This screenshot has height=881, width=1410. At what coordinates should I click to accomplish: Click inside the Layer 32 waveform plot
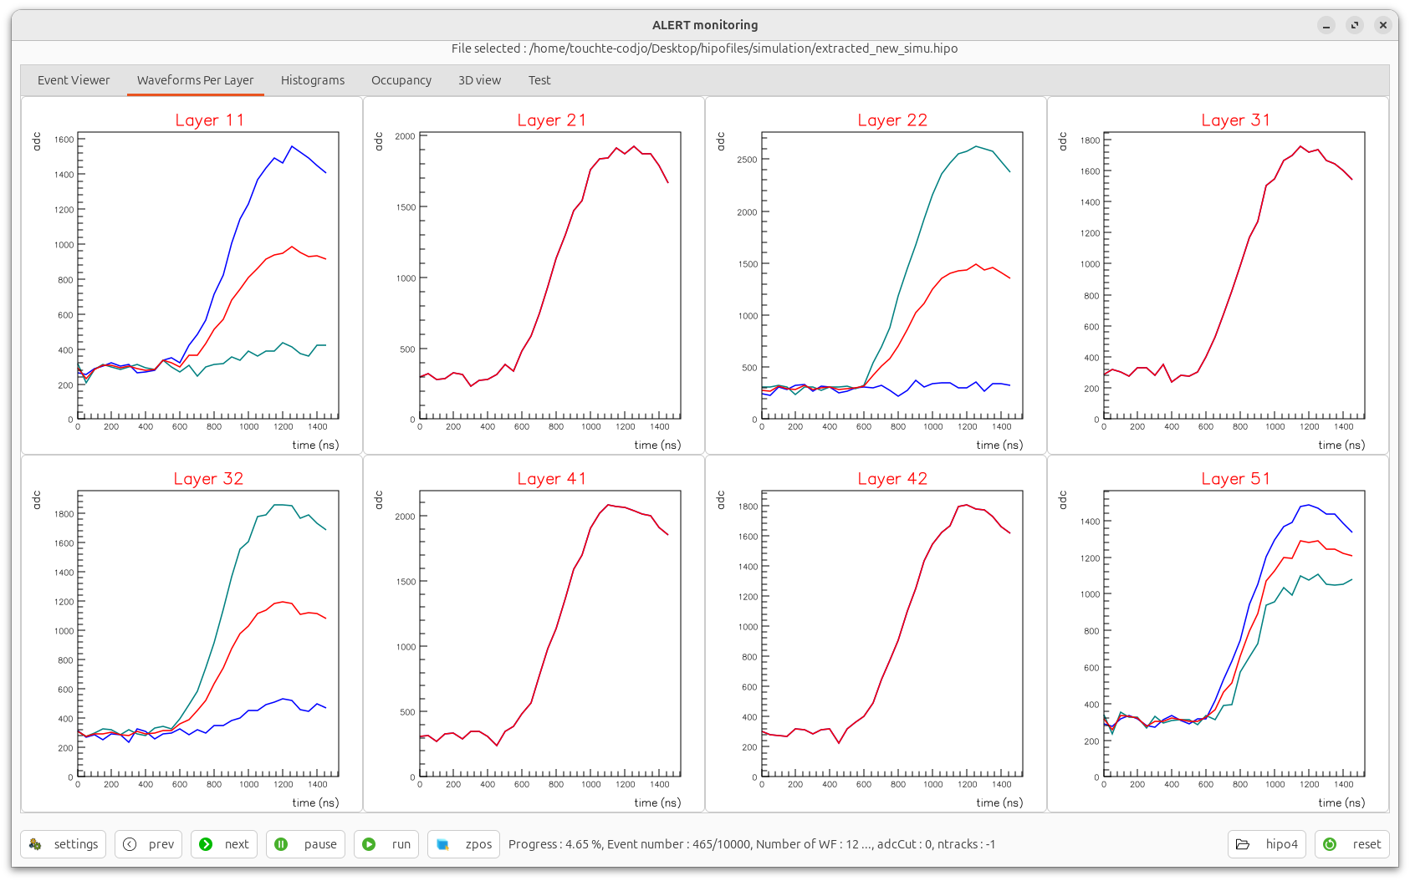[x=208, y=634]
